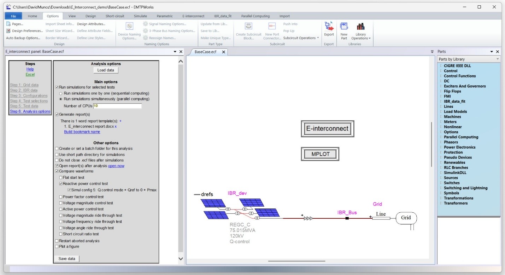
Task: Click the Grid source symbol on the canvas
Action: click(406, 218)
